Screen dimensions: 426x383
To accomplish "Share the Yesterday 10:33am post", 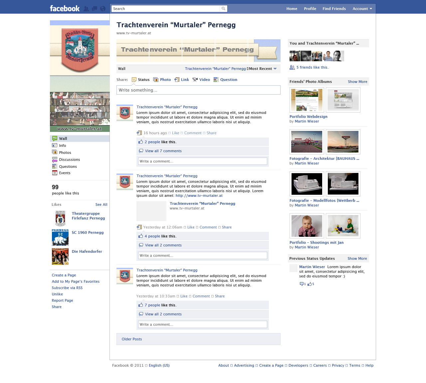I will [x=220, y=296].
